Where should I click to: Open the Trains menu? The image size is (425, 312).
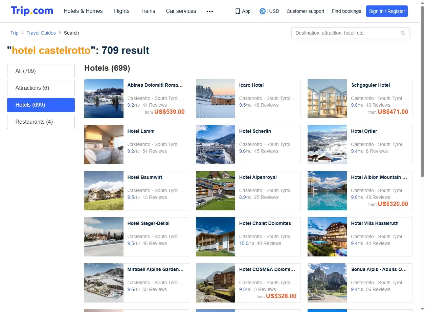click(x=148, y=11)
